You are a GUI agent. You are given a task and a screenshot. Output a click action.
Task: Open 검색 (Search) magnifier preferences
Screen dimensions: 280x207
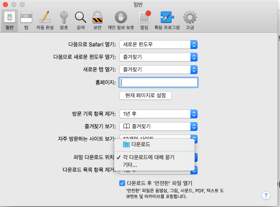(x=80, y=21)
